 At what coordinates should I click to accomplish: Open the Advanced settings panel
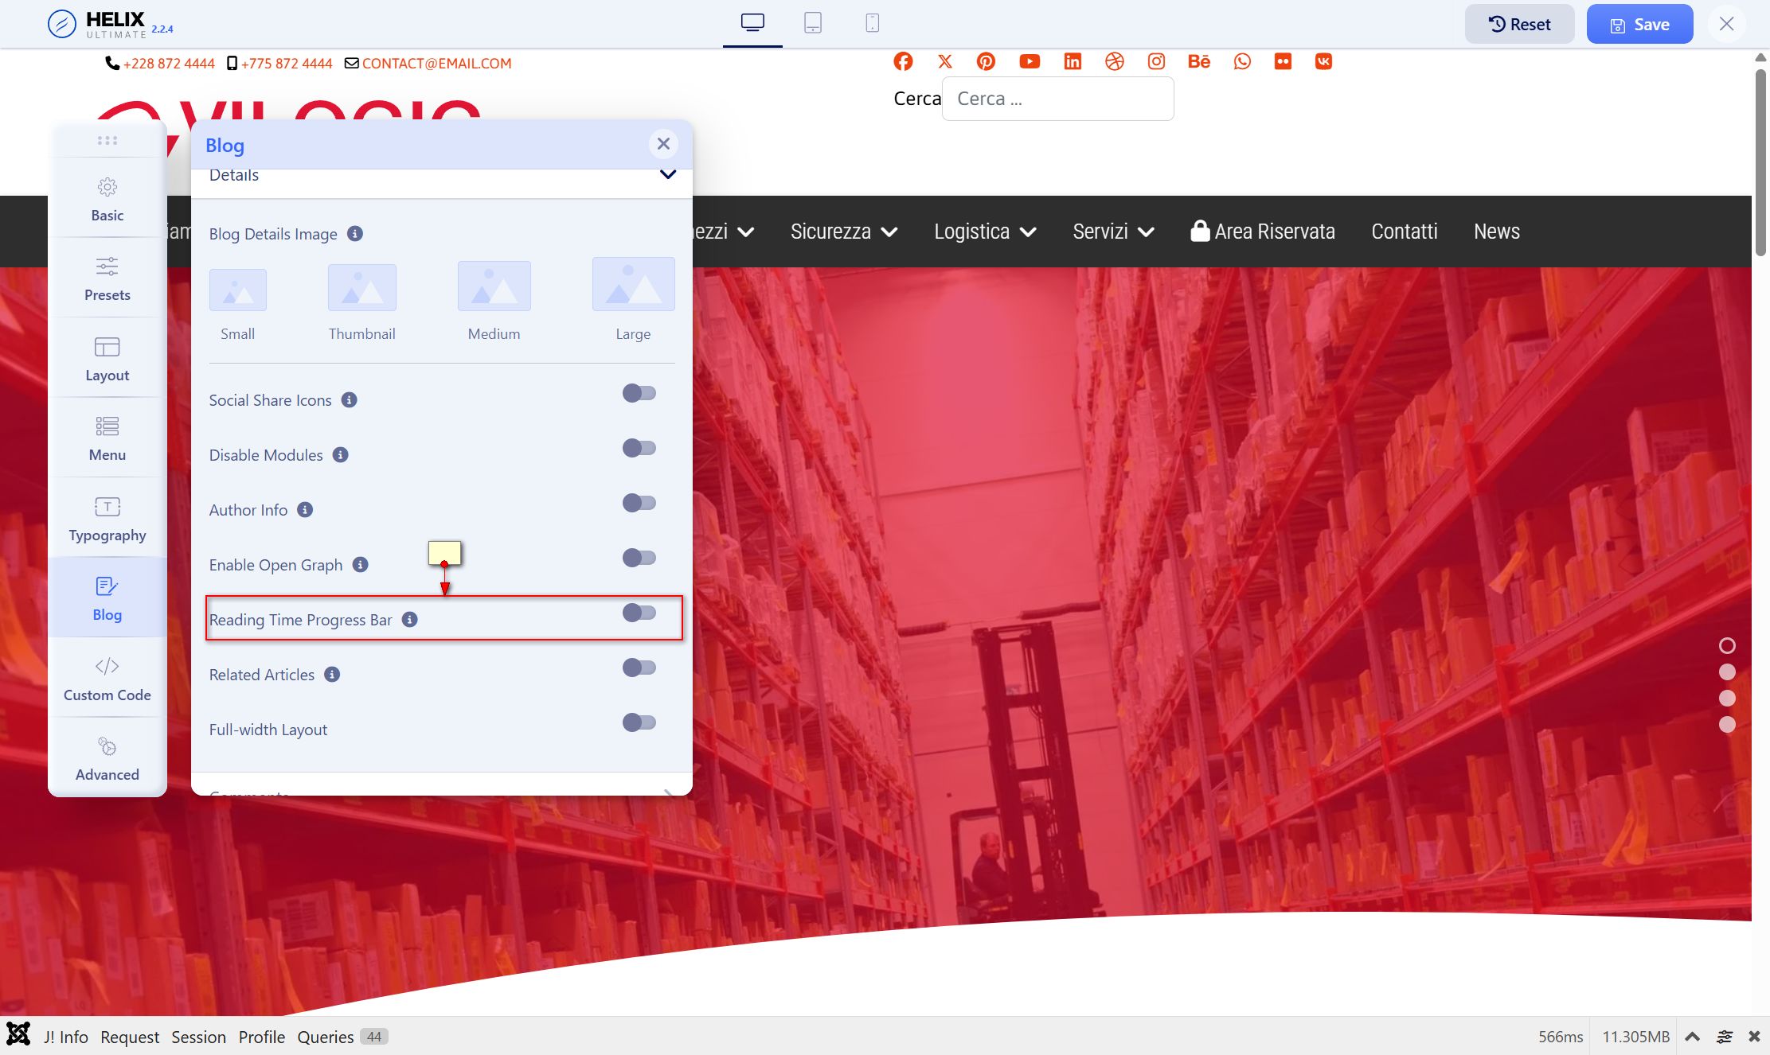pyautogui.click(x=107, y=758)
